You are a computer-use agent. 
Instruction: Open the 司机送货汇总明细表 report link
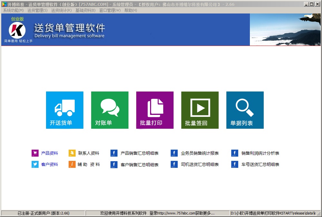[x=200, y=164]
